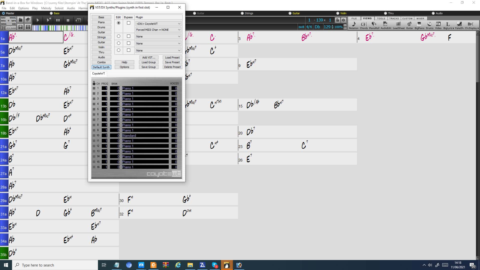Expand Forced MIDI Chan = NONE dropdown
The height and width of the screenshot is (270, 480).
coord(158,30)
